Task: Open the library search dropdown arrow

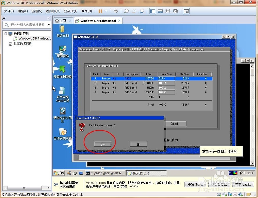Action: [49, 25]
